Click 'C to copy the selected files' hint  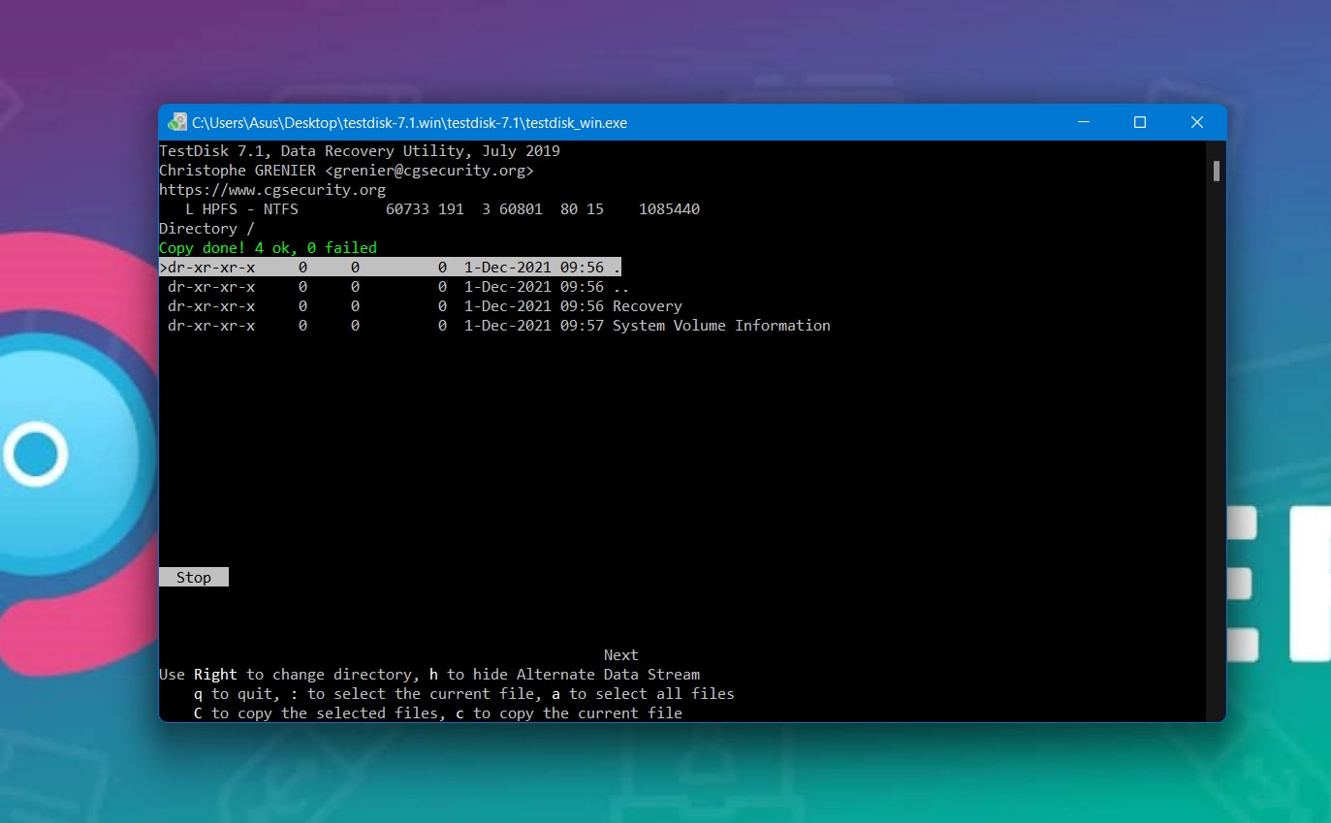[438, 713]
